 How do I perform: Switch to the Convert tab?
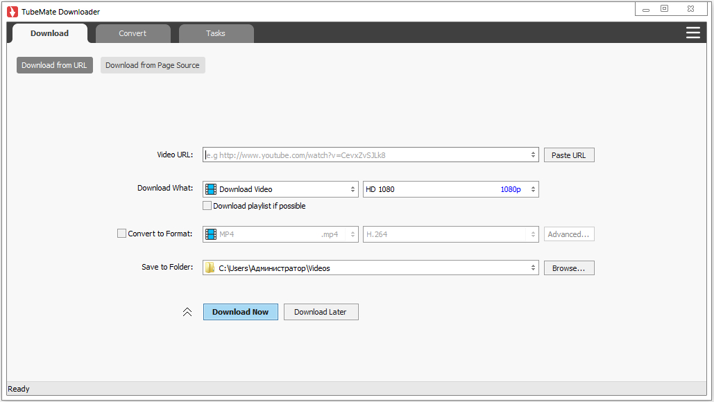tap(133, 33)
